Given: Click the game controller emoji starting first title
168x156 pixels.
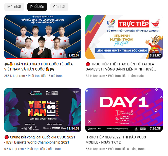Looking at the screenshot, I should pyautogui.click(x=7, y=64).
